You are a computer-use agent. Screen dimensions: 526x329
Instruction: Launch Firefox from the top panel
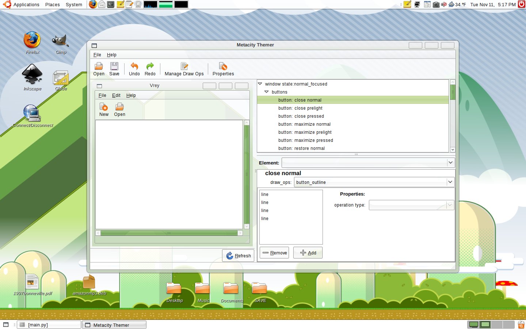point(93,4)
